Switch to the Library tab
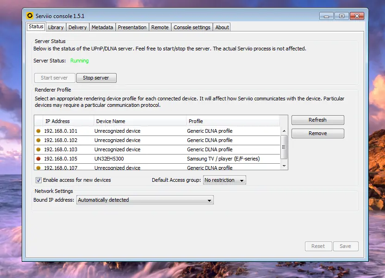385x278 pixels. click(x=56, y=27)
